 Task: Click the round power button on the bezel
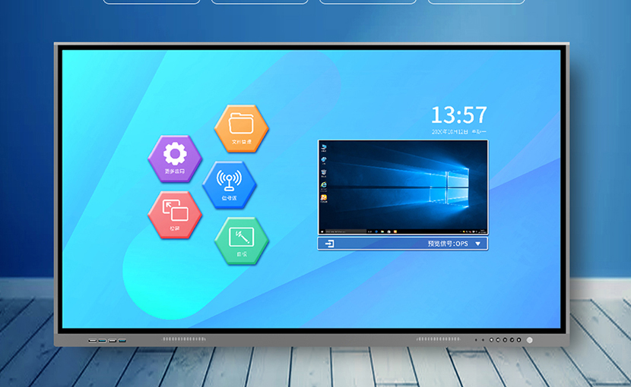(x=530, y=340)
